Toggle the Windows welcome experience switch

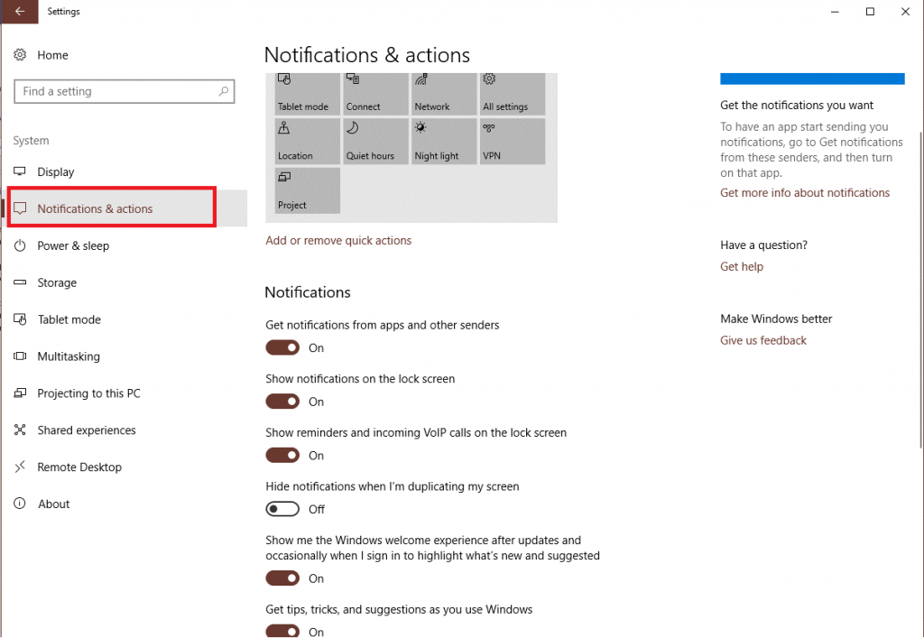click(282, 578)
